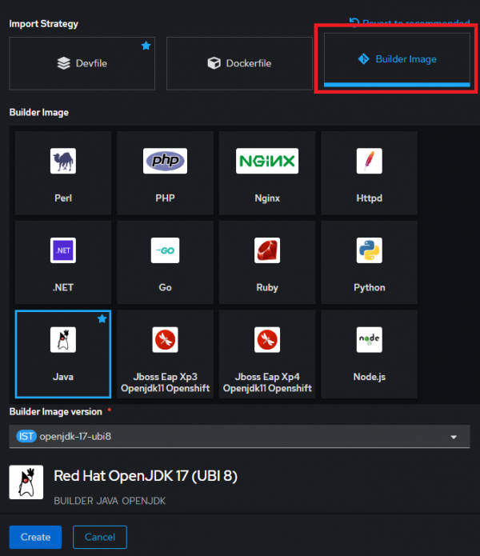Image resolution: width=480 pixels, height=556 pixels.
Task: Select the Go builder image
Action: click(165, 262)
